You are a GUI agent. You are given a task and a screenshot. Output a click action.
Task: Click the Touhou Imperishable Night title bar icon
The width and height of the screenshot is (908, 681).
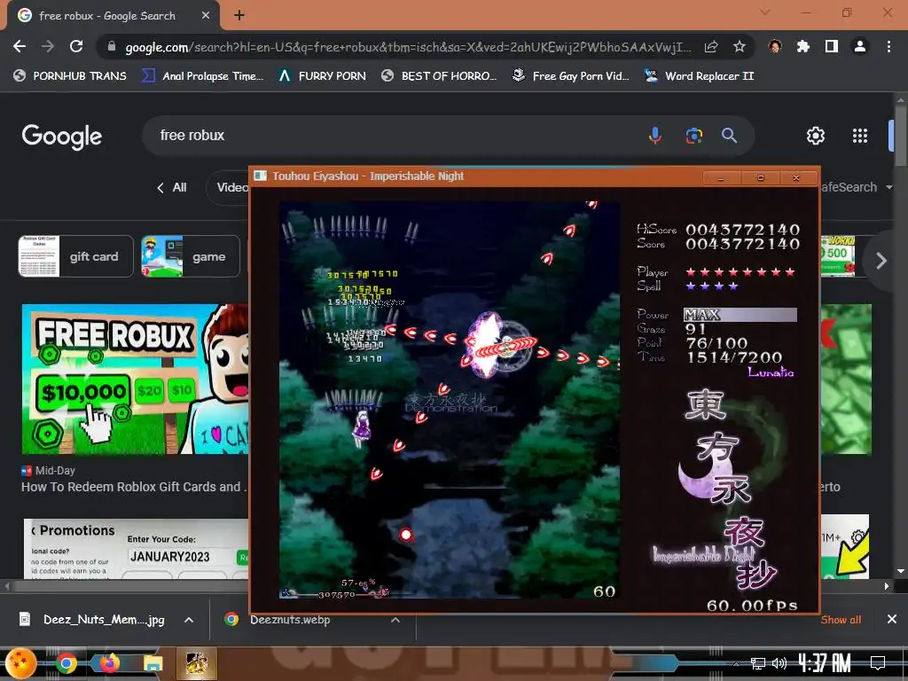tap(261, 176)
